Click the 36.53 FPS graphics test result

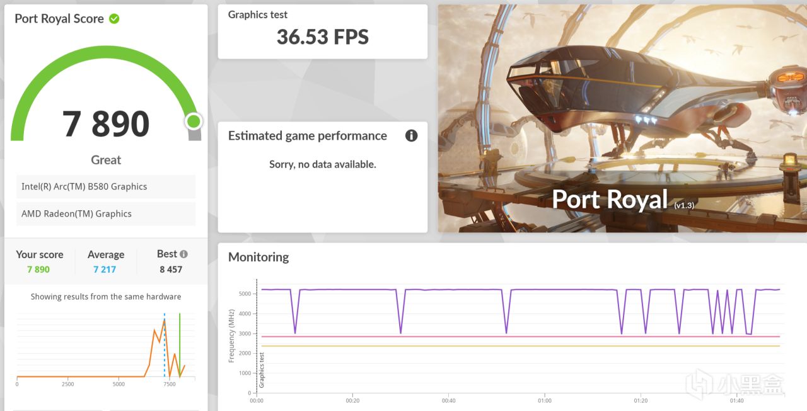(x=323, y=37)
